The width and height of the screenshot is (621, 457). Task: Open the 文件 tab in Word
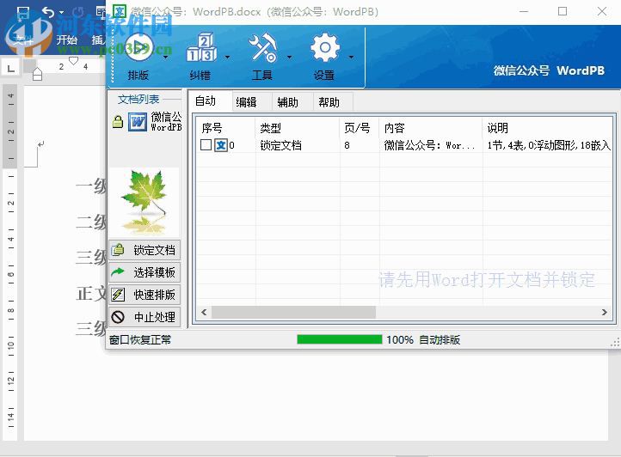point(24,40)
